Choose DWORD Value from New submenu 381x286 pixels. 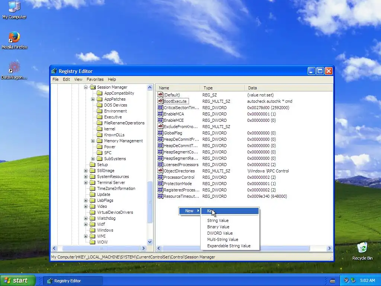click(230, 233)
